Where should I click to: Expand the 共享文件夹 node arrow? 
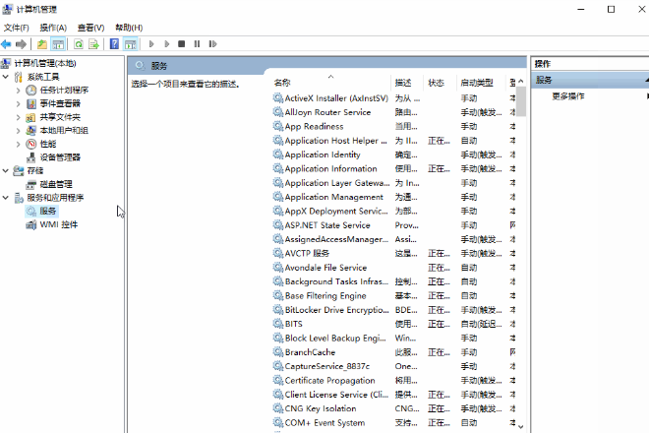[18, 117]
